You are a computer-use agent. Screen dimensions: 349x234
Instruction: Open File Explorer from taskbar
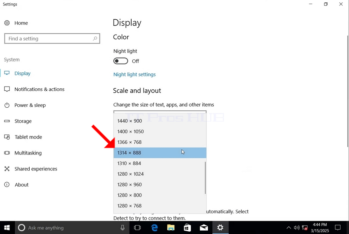171,228
